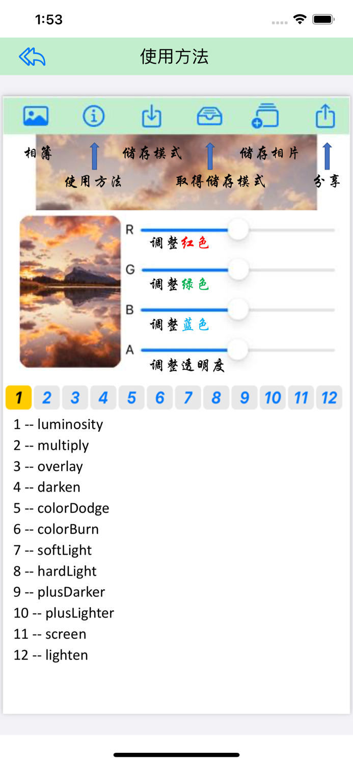Image resolution: width=353 pixels, height=764 pixels.
Task: Tap the get save mode tray icon
Action: point(209,116)
